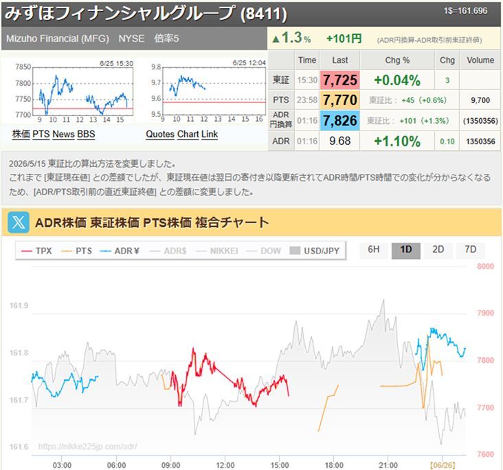Click the ADR volume 1350356 in the ADR row
Viewport: 503px width, 470px height.
point(480,141)
